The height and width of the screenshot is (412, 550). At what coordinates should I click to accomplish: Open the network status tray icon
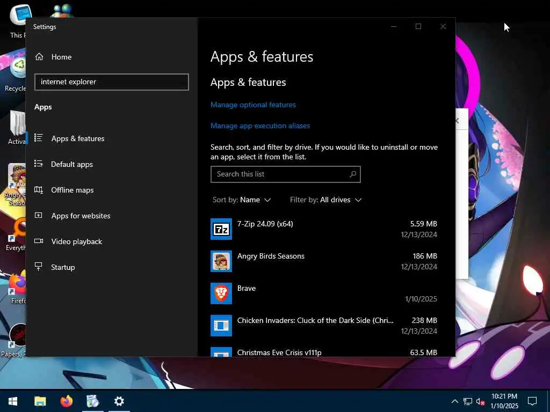pyautogui.click(x=468, y=401)
